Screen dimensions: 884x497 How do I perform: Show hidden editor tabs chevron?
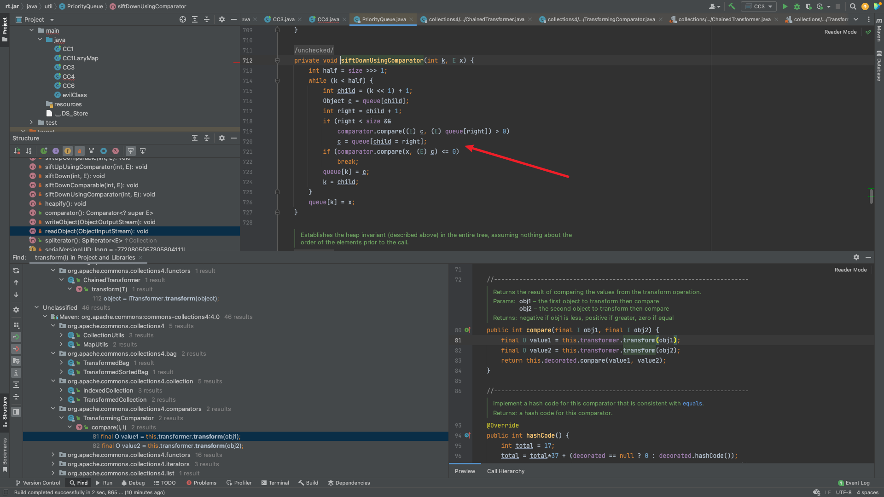click(856, 19)
